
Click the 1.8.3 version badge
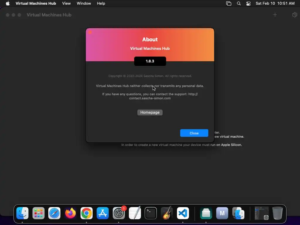click(x=150, y=61)
